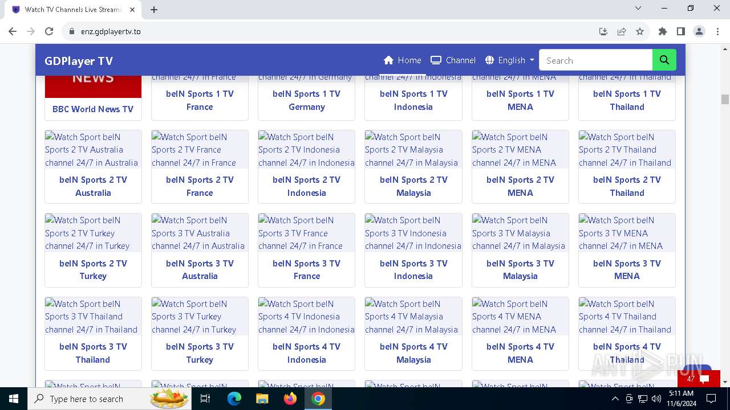Image resolution: width=730 pixels, height=410 pixels.
Task: Open a new browser tab with plus
Action: point(154,9)
